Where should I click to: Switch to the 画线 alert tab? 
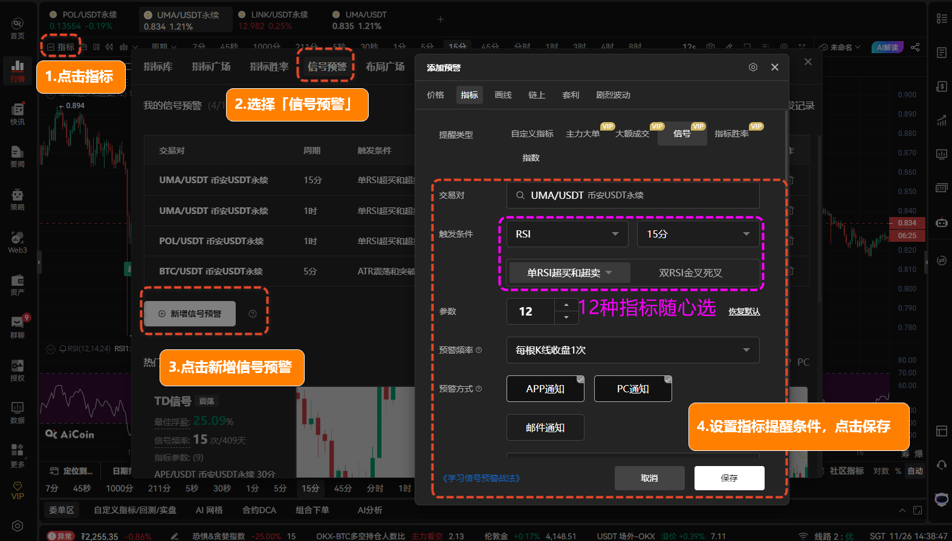pos(503,95)
